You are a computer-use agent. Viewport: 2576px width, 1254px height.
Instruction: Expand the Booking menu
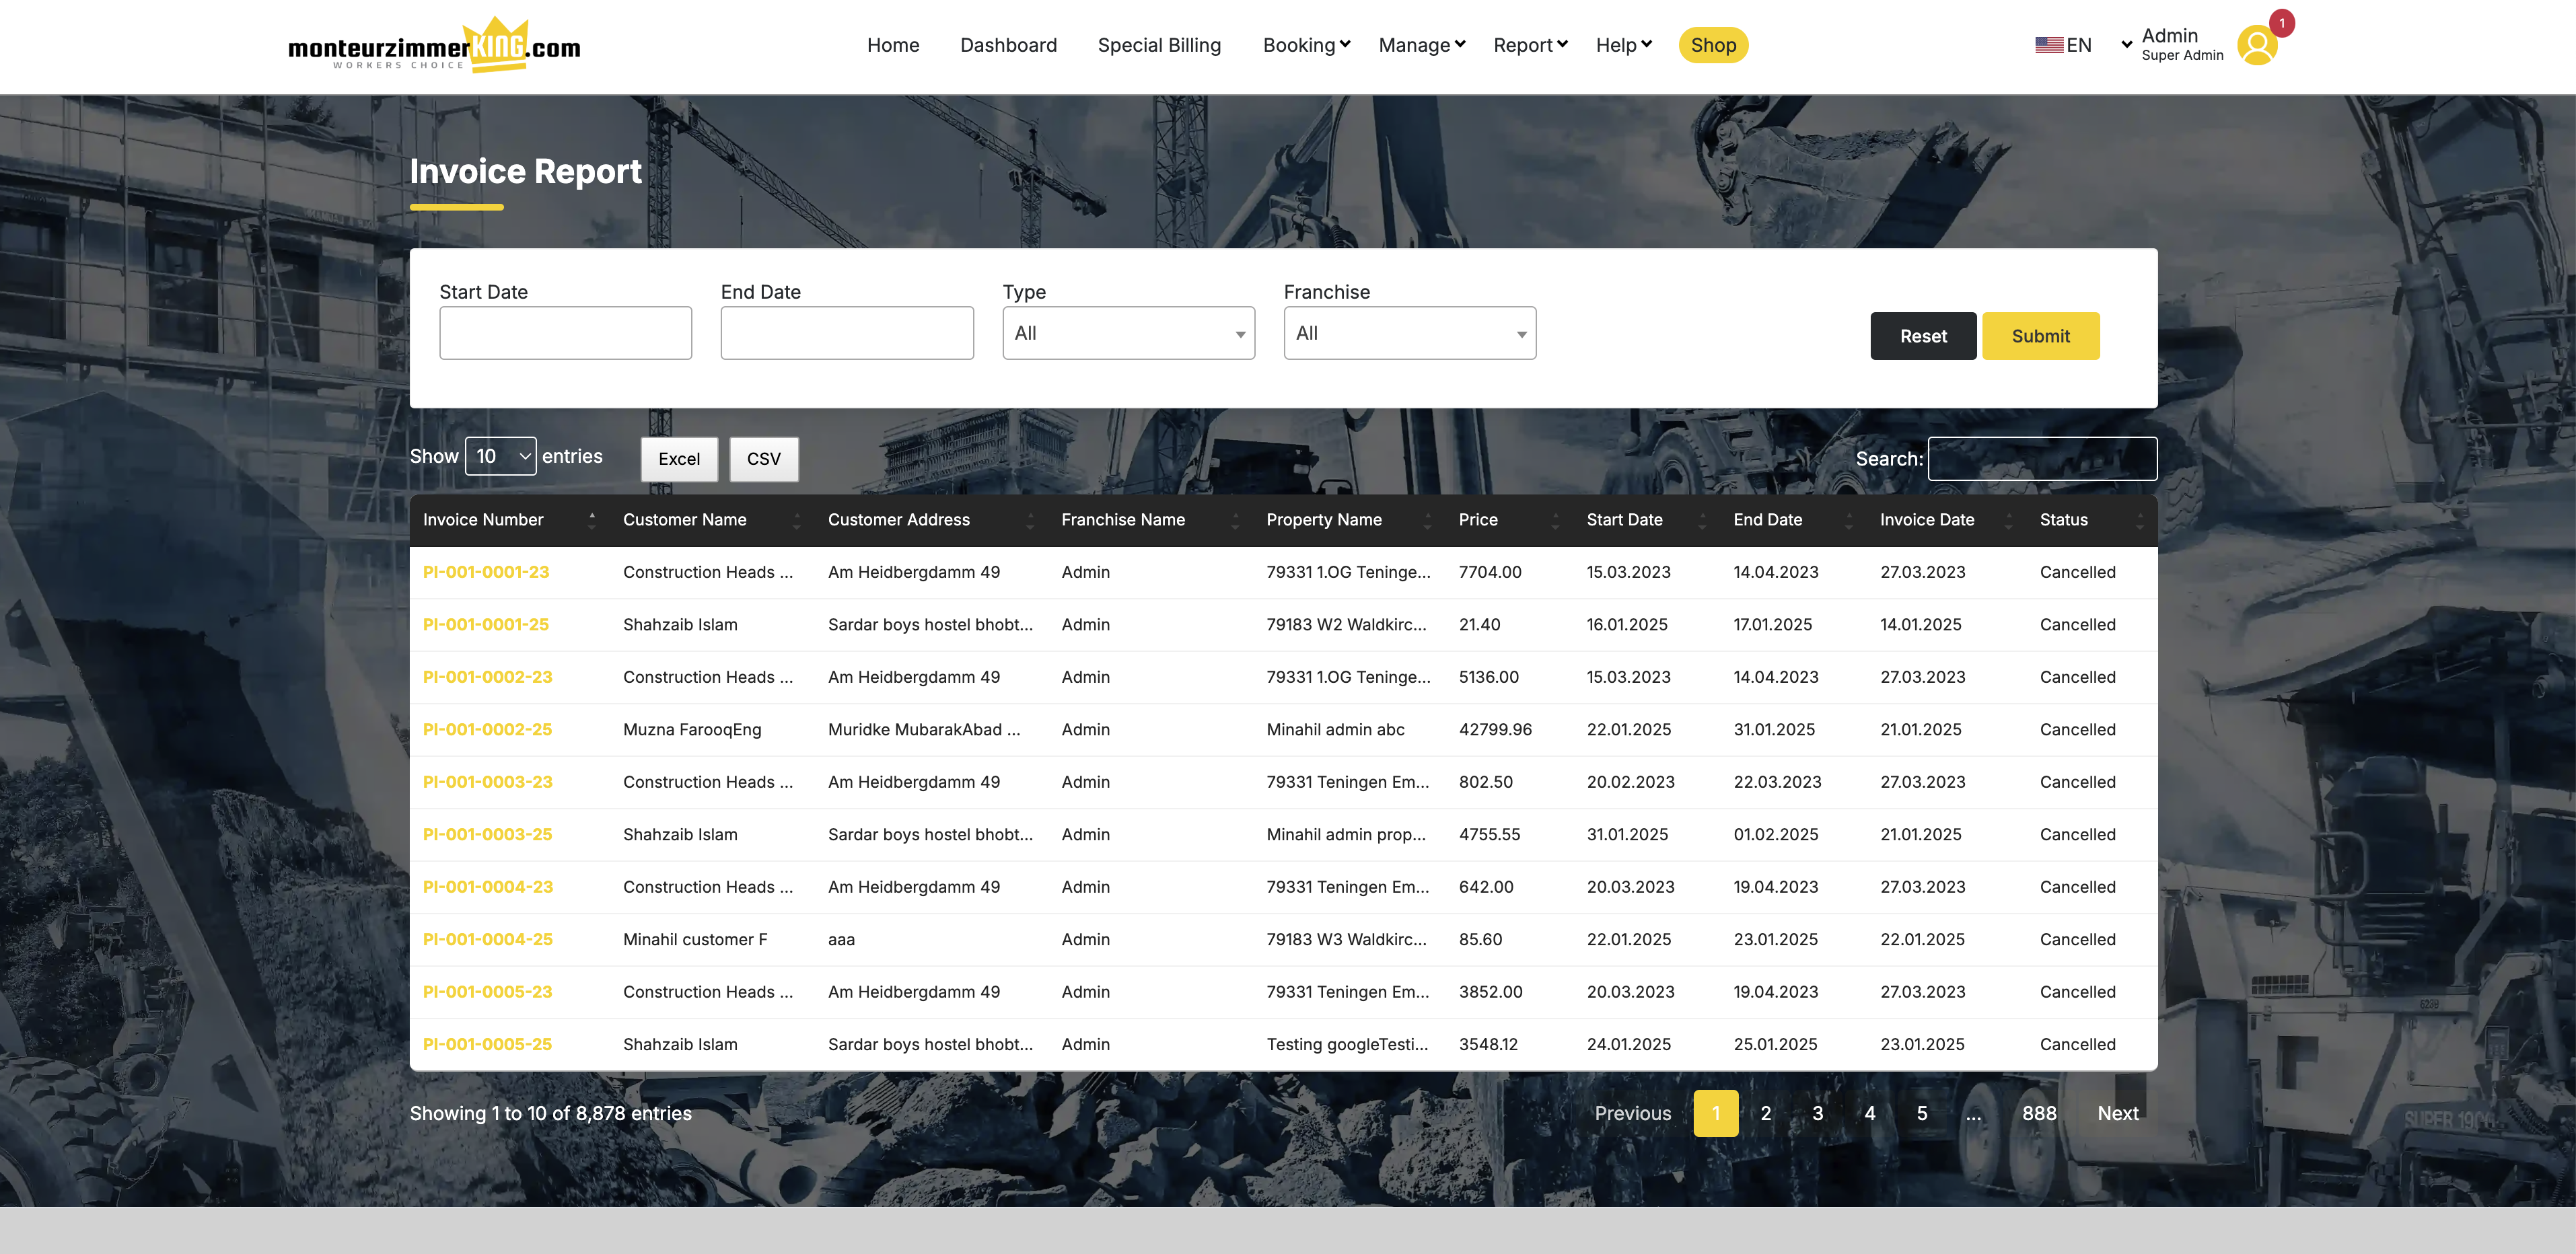tap(1306, 45)
